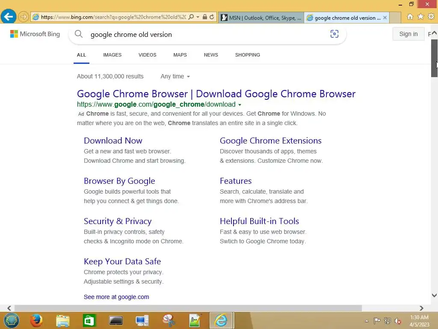This screenshot has height=329, width=438.
Task: Click the vertical scrollbar thumb
Action: pos(434,58)
